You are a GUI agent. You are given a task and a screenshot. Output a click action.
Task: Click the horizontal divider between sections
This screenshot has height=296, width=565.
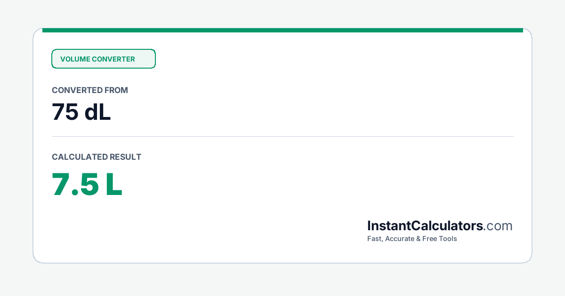pyautogui.click(x=282, y=137)
